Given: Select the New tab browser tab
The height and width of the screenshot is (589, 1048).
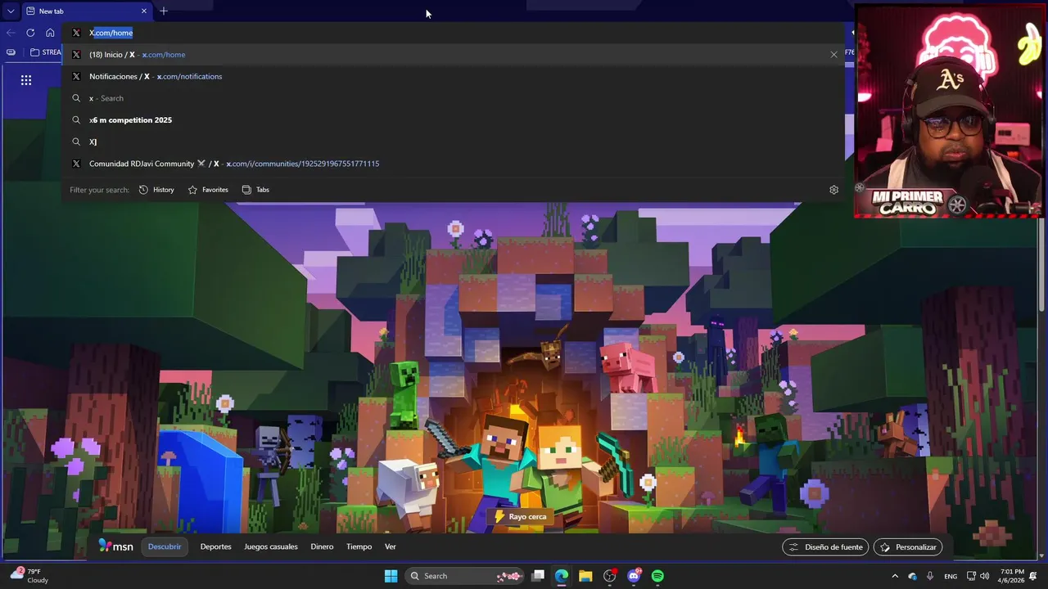Looking at the screenshot, I should click(x=86, y=11).
